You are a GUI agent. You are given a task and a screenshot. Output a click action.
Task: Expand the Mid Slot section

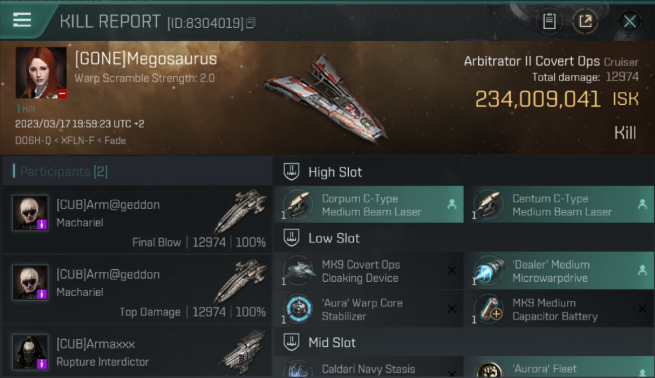click(x=292, y=343)
